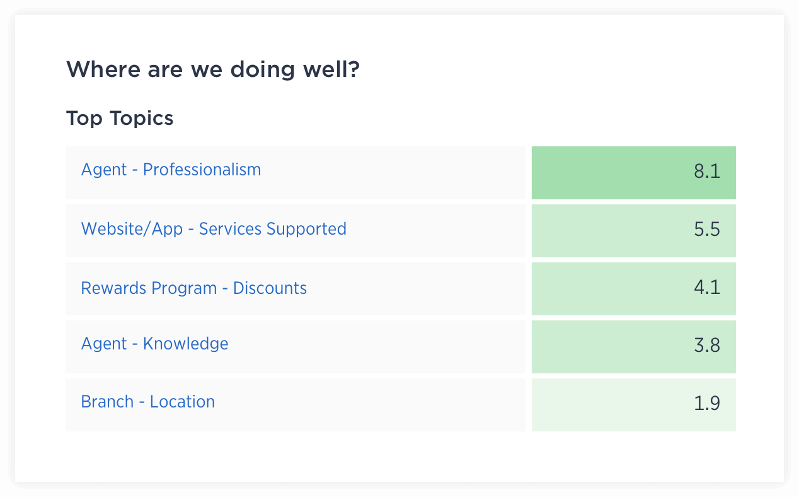Click the "Top Topics" subheading
Viewport: 799px width, 497px height.
tap(120, 118)
